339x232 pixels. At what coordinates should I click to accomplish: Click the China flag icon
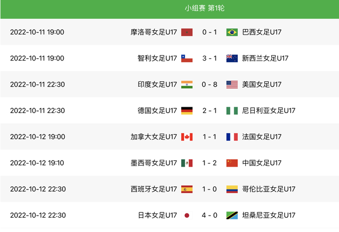coord(232,163)
